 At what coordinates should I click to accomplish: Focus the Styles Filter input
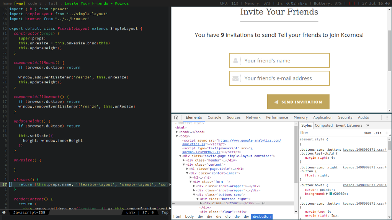coord(330,133)
